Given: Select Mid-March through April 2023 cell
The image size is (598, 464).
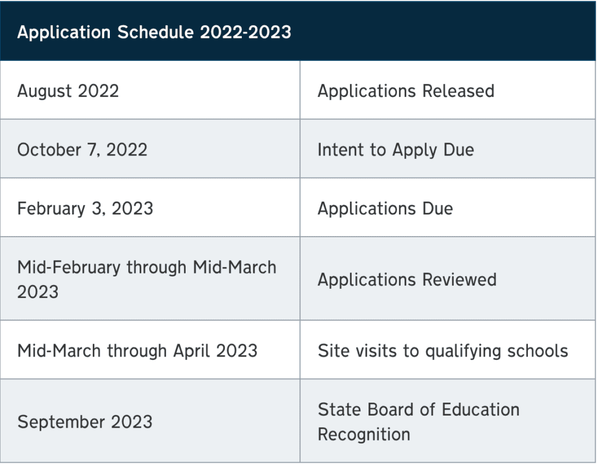Looking at the screenshot, I should [x=150, y=350].
